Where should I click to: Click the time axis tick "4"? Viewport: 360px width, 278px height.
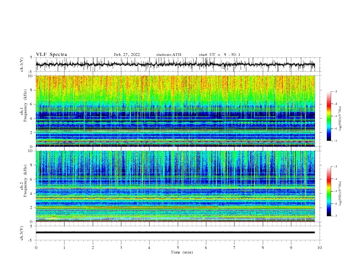tap(149, 248)
